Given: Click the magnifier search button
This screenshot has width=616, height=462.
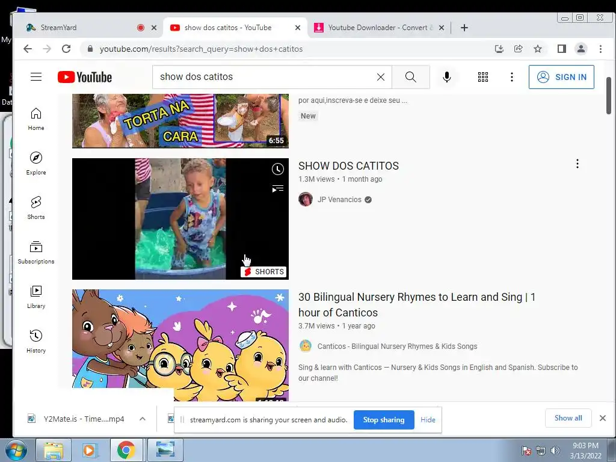Looking at the screenshot, I should point(410,77).
